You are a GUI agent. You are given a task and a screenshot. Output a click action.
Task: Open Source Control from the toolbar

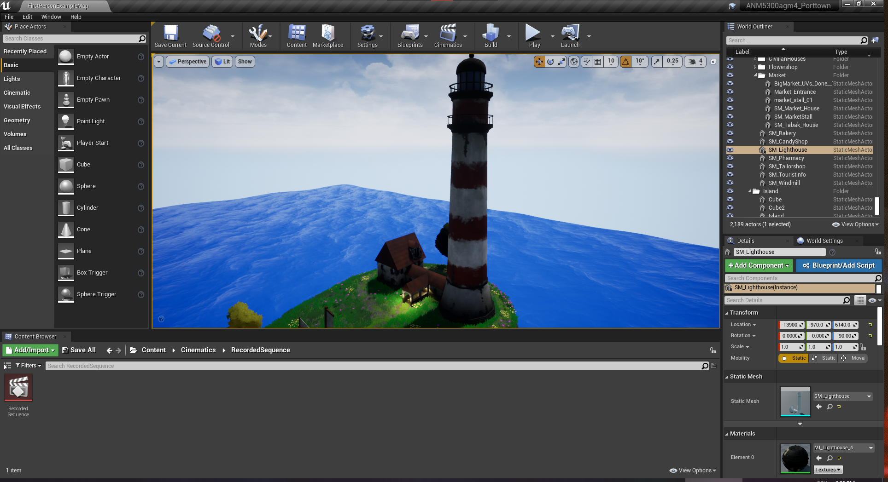point(210,36)
